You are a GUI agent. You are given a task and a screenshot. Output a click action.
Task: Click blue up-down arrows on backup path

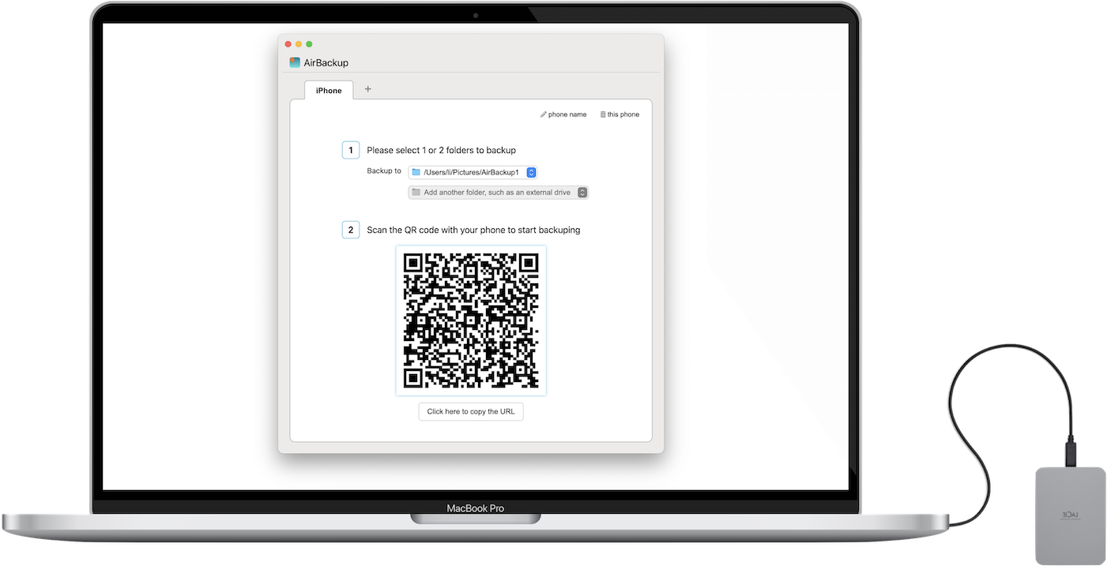tap(531, 172)
